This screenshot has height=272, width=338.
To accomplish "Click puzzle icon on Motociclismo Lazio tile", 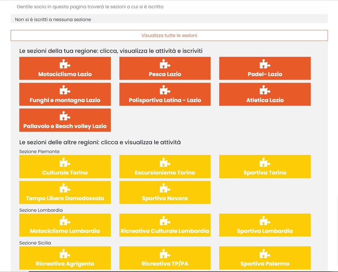I will click(65, 64).
